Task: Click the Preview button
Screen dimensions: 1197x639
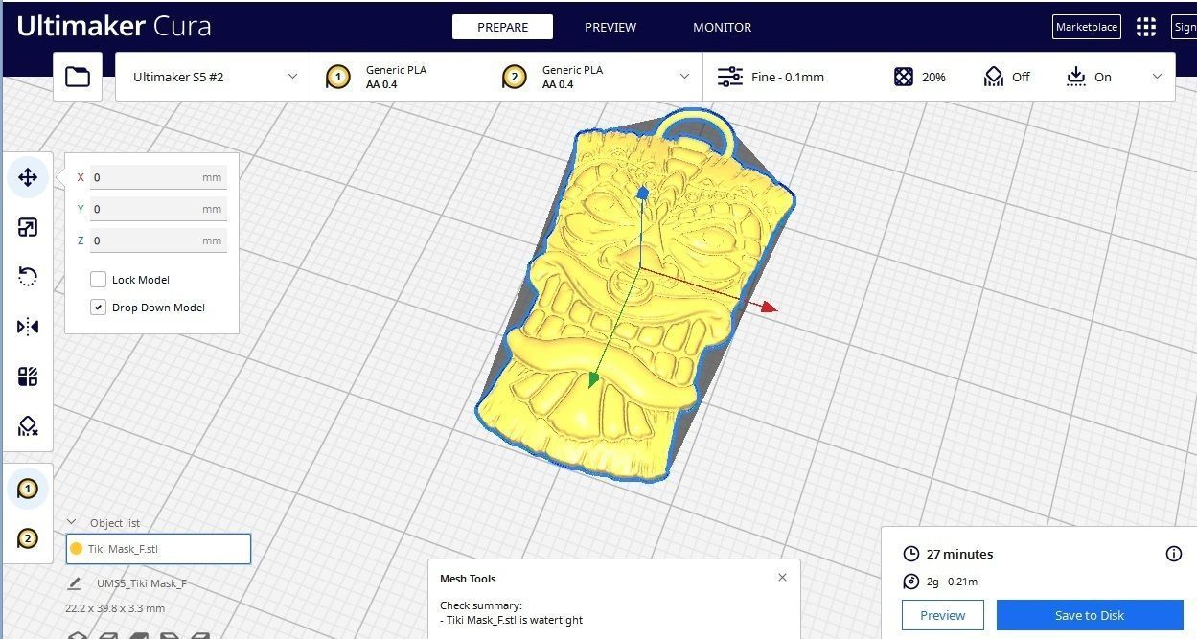Action: 942,615
